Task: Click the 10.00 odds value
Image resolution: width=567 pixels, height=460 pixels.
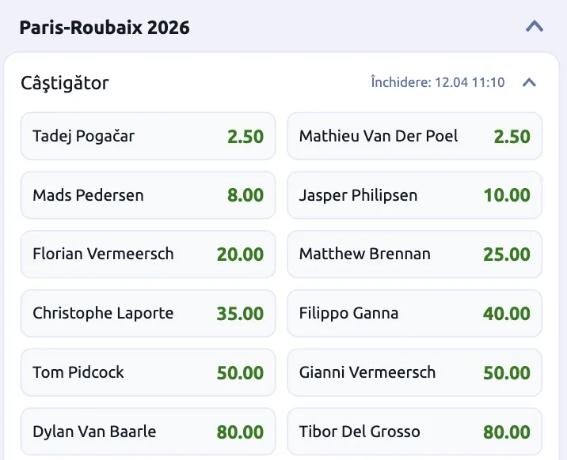Action: [507, 195]
